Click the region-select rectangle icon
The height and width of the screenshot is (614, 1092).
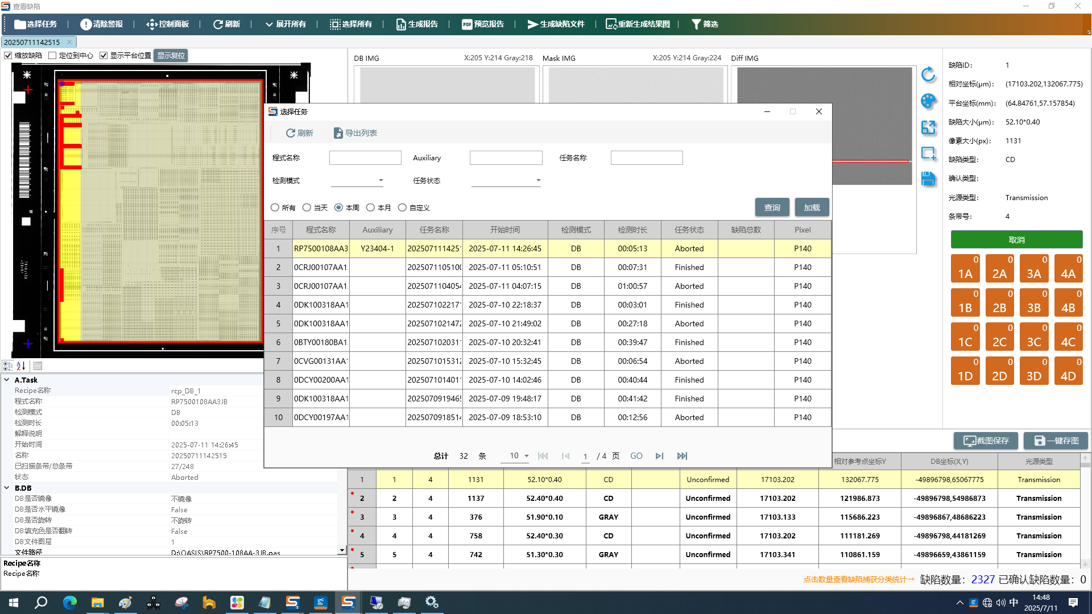point(928,153)
